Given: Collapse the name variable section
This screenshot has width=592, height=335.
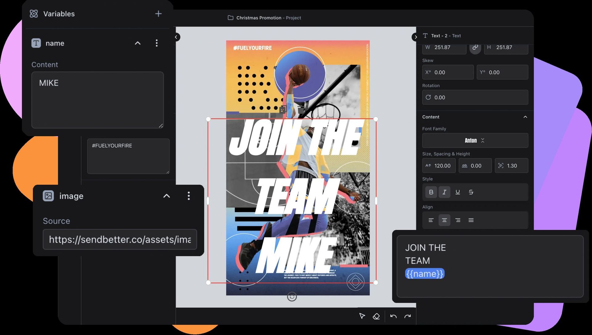Looking at the screenshot, I should 138,43.
